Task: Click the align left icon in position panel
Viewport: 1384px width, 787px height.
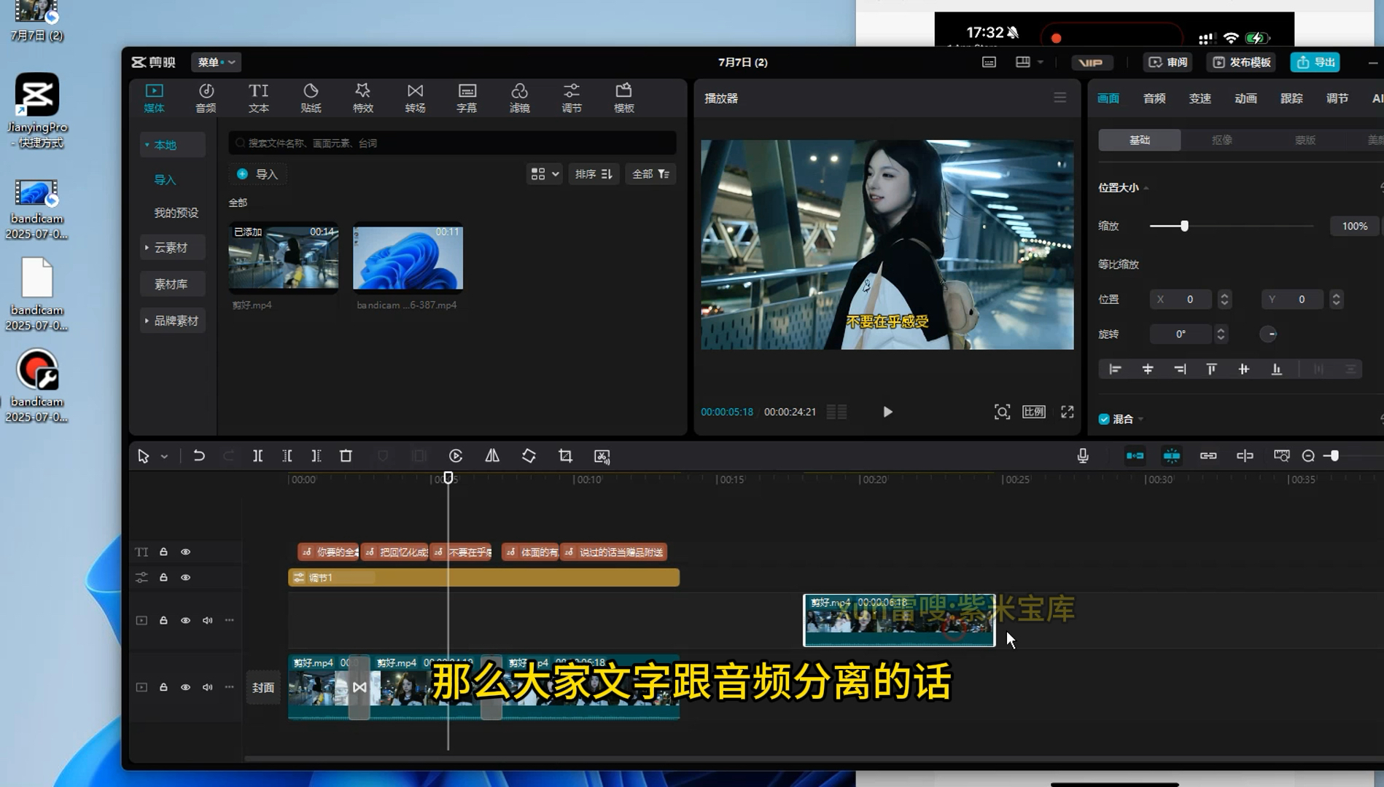Action: point(1115,369)
